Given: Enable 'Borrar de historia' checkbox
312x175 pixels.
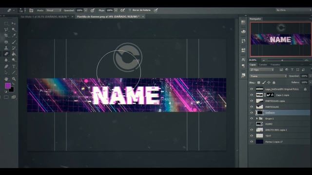Looking at the screenshot, I should point(130,10).
